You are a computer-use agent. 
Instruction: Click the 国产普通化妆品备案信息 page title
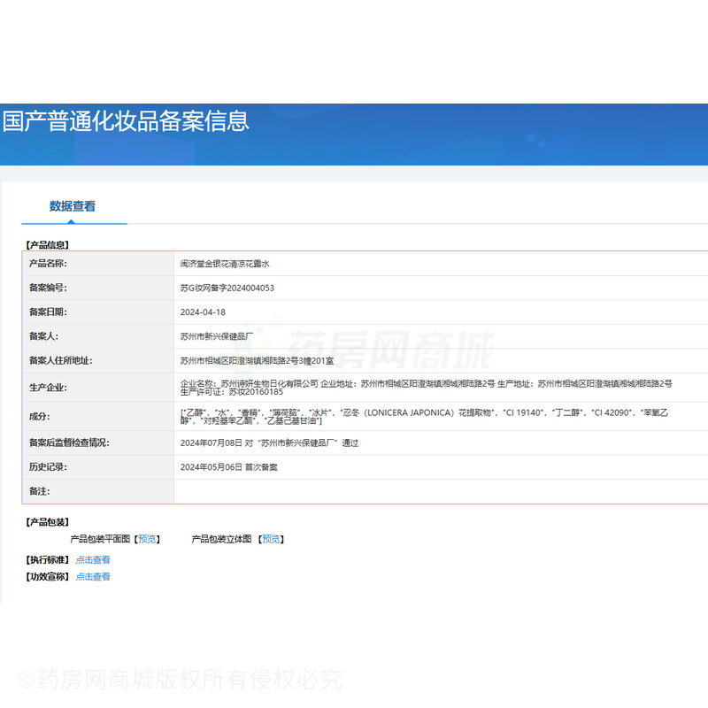pyautogui.click(x=126, y=120)
